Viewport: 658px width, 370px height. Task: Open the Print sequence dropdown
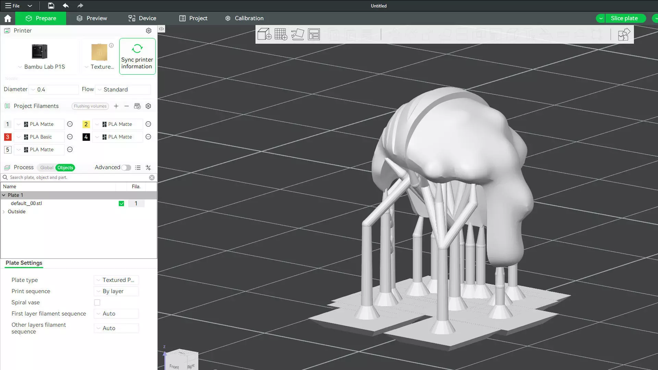pos(116,291)
